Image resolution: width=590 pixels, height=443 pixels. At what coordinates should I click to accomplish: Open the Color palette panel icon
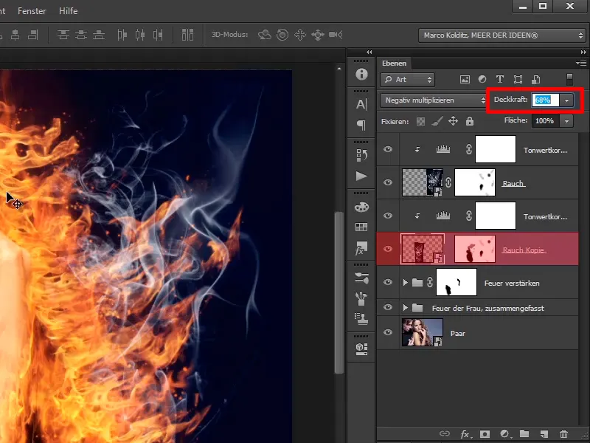coord(361,207)
